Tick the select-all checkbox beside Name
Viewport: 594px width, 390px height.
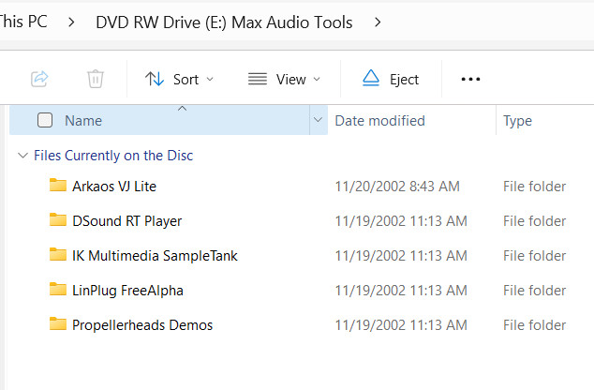45,120
